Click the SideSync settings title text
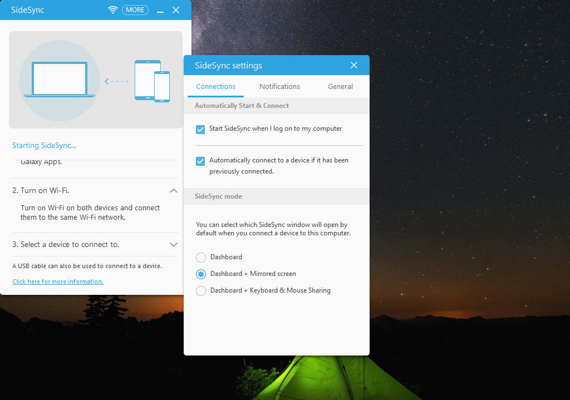The height and width of the screenshot is (400, 570). pyautogui.click(x=228, y=66)
